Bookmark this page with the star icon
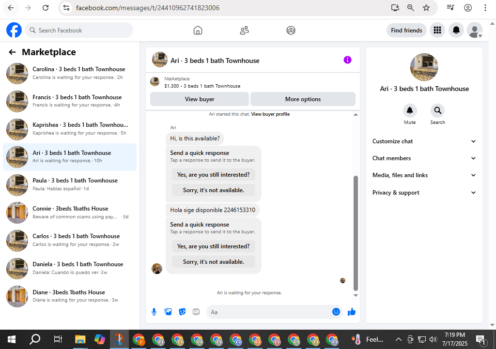Screen dimensions: 496x349 pyautogui.click(x=426, y=8)
